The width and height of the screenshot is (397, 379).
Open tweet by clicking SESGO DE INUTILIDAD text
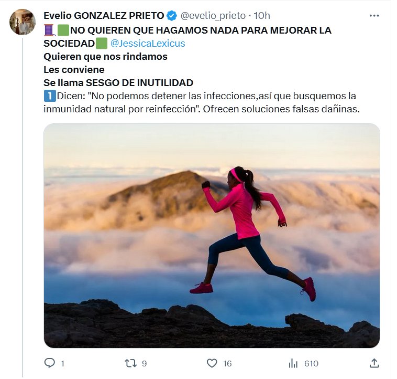[x=139, y=83]
